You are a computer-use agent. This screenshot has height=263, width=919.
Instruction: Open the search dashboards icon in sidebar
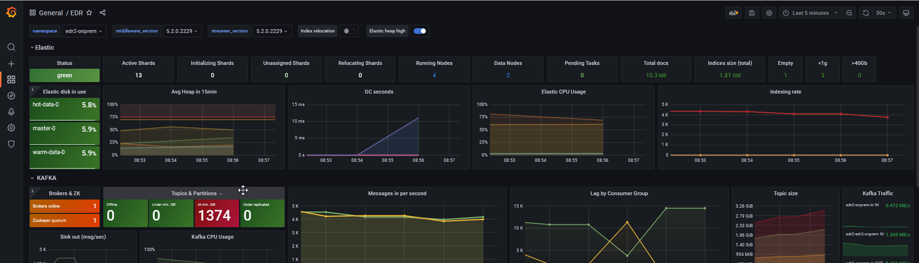tap(11, 47)
